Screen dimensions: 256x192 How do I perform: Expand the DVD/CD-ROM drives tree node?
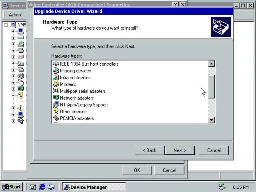[13, 44]
